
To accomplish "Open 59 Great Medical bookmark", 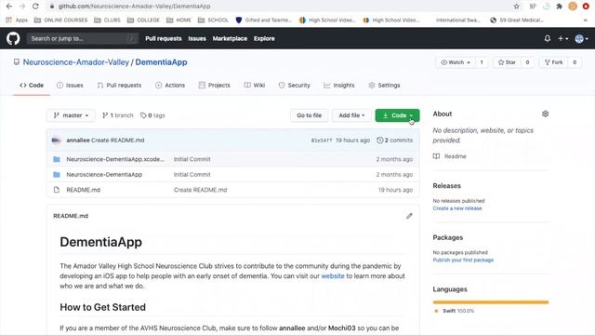I will coord(517,20).
